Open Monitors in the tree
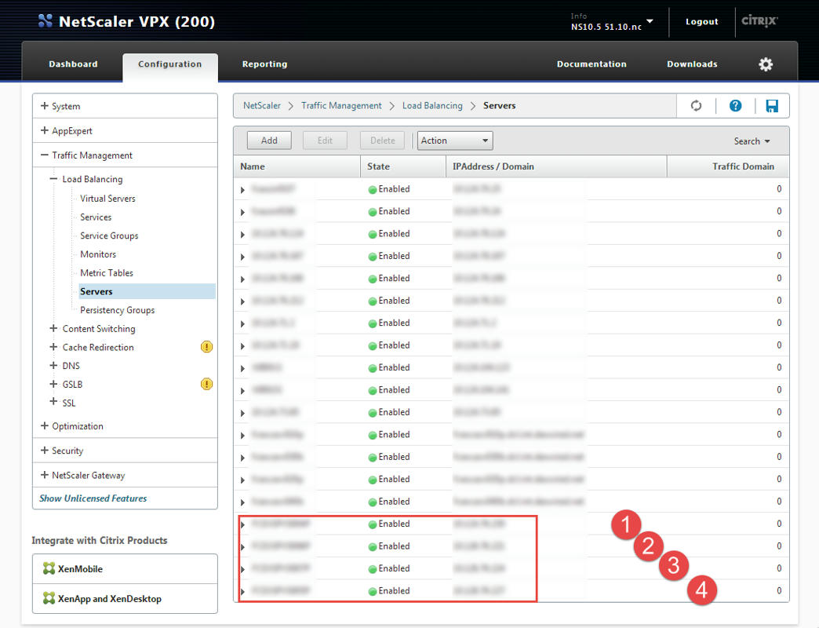The width and height of the screenshot is (819, 628). 98,254
